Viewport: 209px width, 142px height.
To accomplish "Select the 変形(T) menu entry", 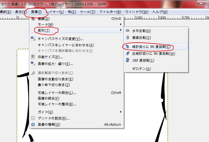I will coord(76,30).
